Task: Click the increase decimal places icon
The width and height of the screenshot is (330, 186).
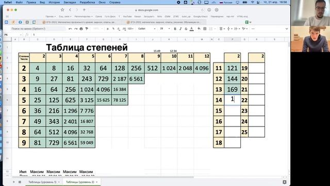Action: point(124,29)
